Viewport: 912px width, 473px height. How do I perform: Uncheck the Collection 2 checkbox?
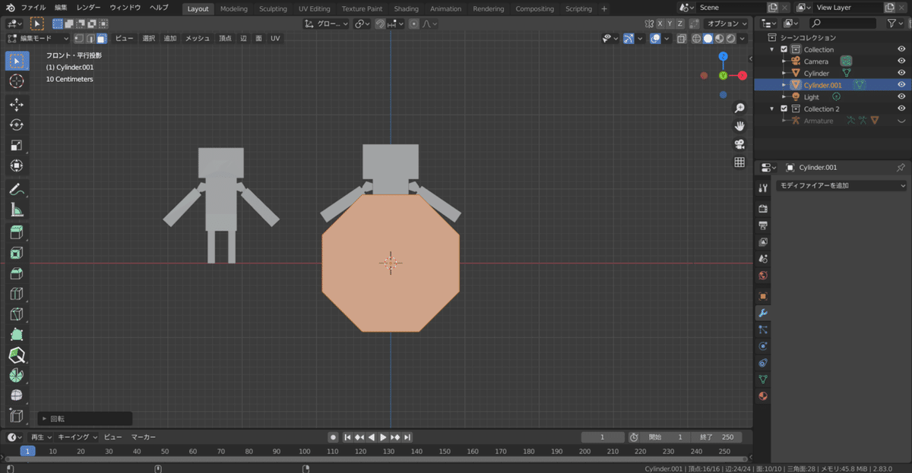[x=784, y=109]
